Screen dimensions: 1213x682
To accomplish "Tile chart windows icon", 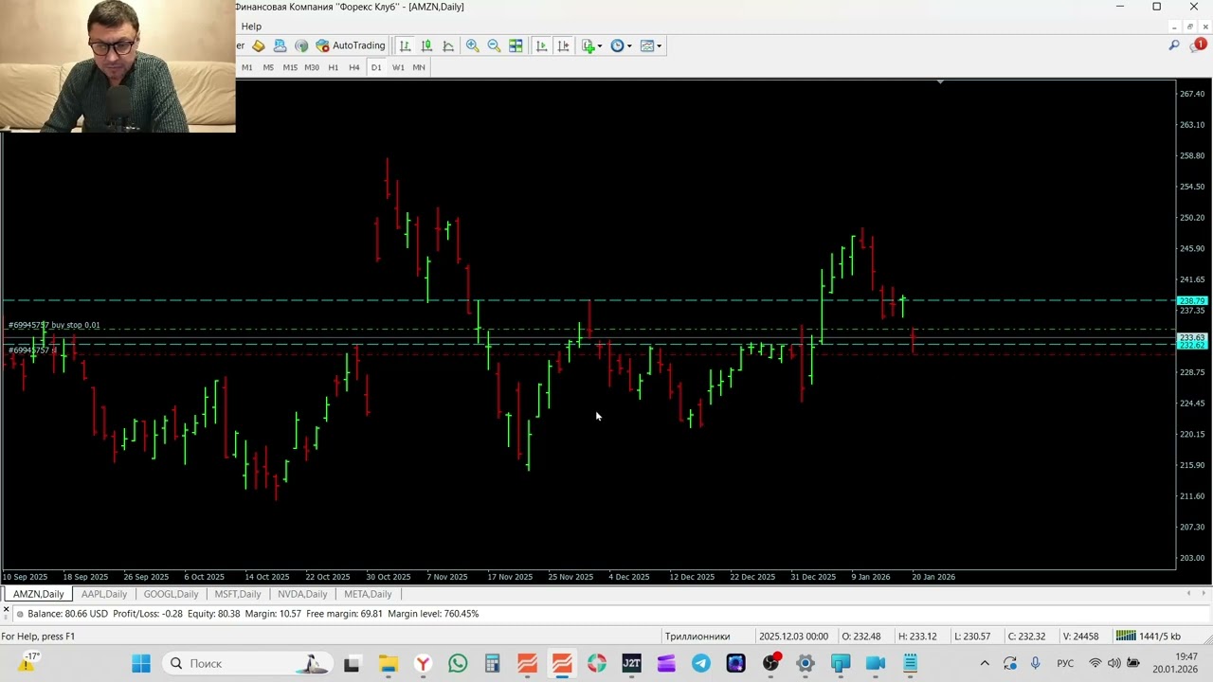I will click(x=516, y=45).
